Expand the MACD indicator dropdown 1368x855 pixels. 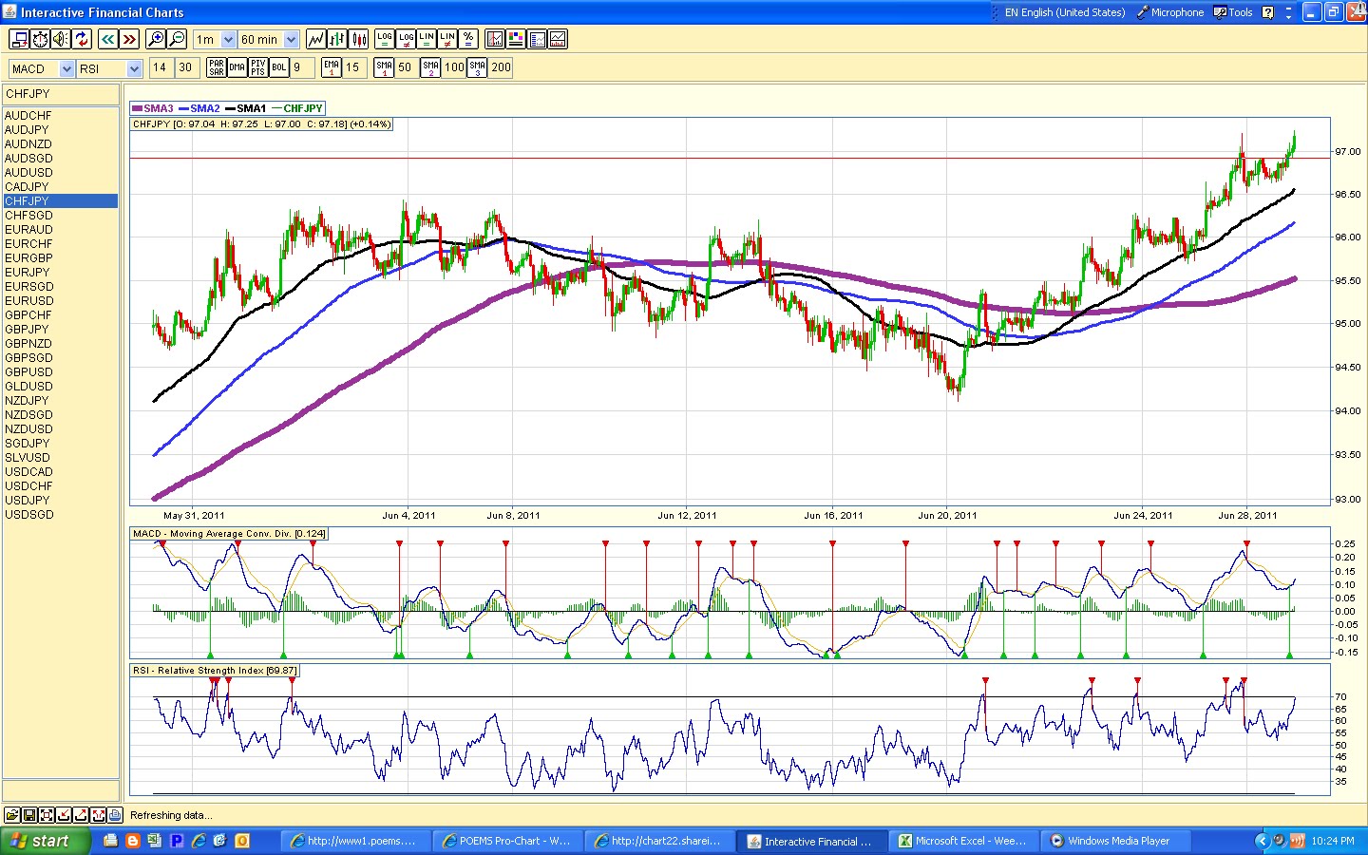tap(41, 68)
